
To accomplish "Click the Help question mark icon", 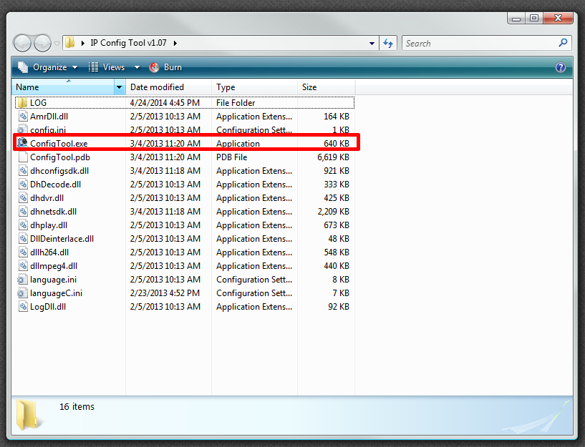I will pos(561,67).
